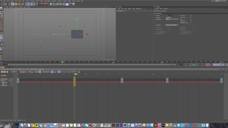
Task: Click the Undo arrow icon
Action: coord(2,4)
